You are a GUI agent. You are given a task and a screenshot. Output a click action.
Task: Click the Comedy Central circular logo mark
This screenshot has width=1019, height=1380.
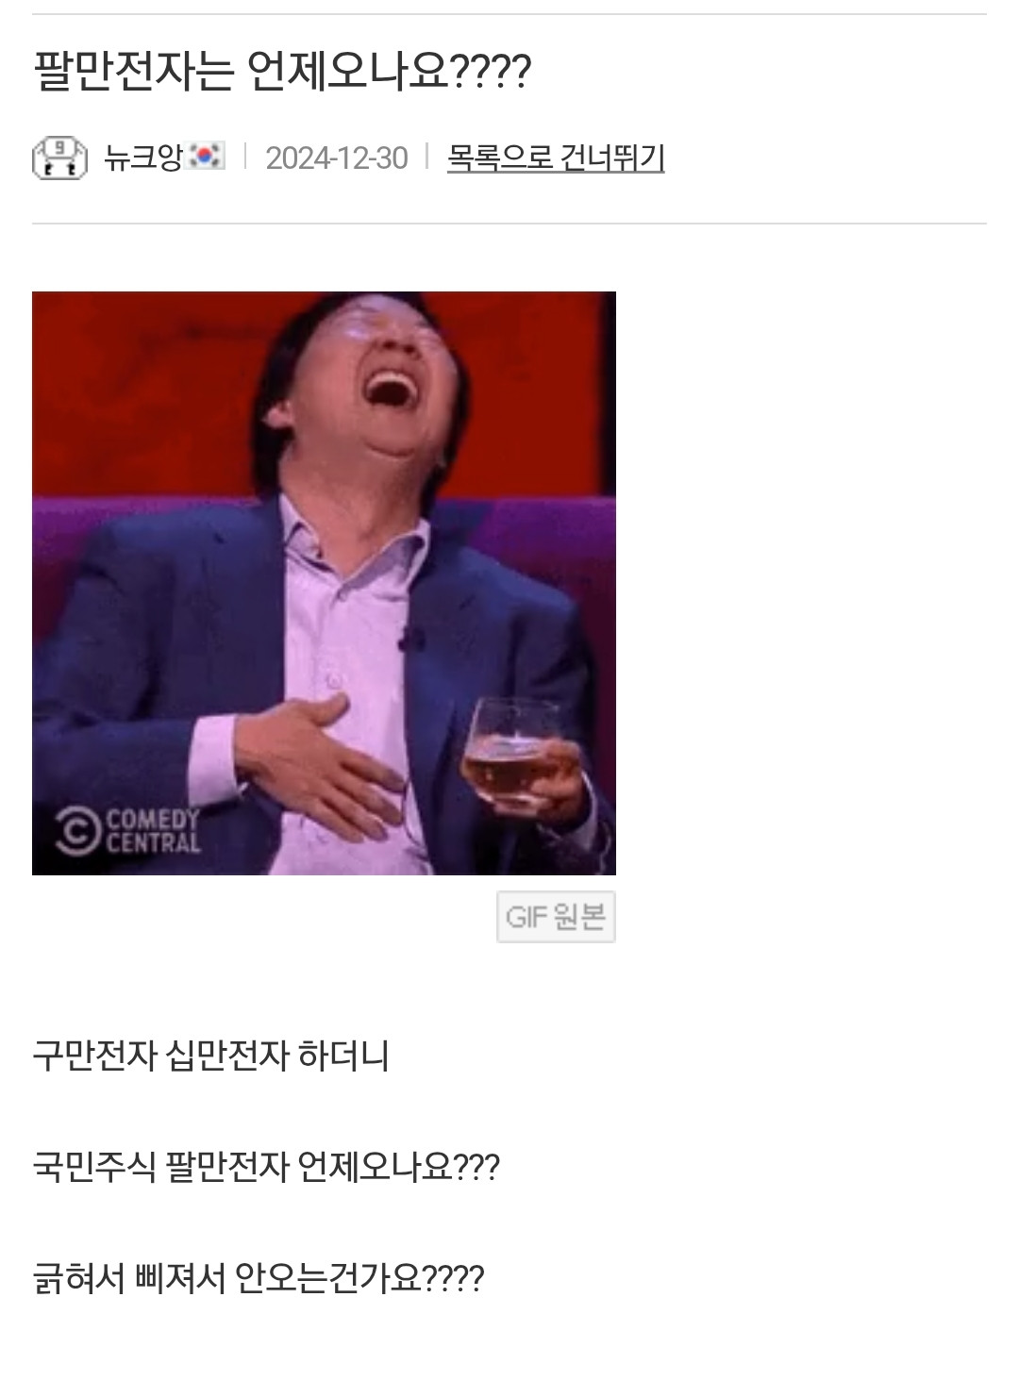pos(77,830)
